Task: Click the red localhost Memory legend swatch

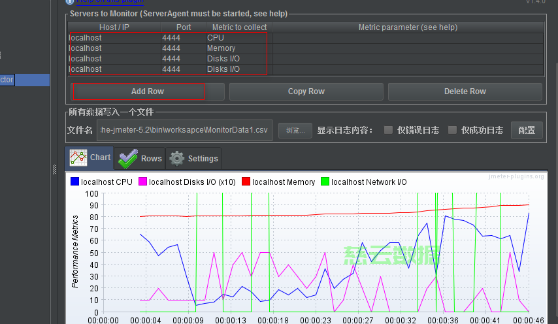Action: pos(246,182)
